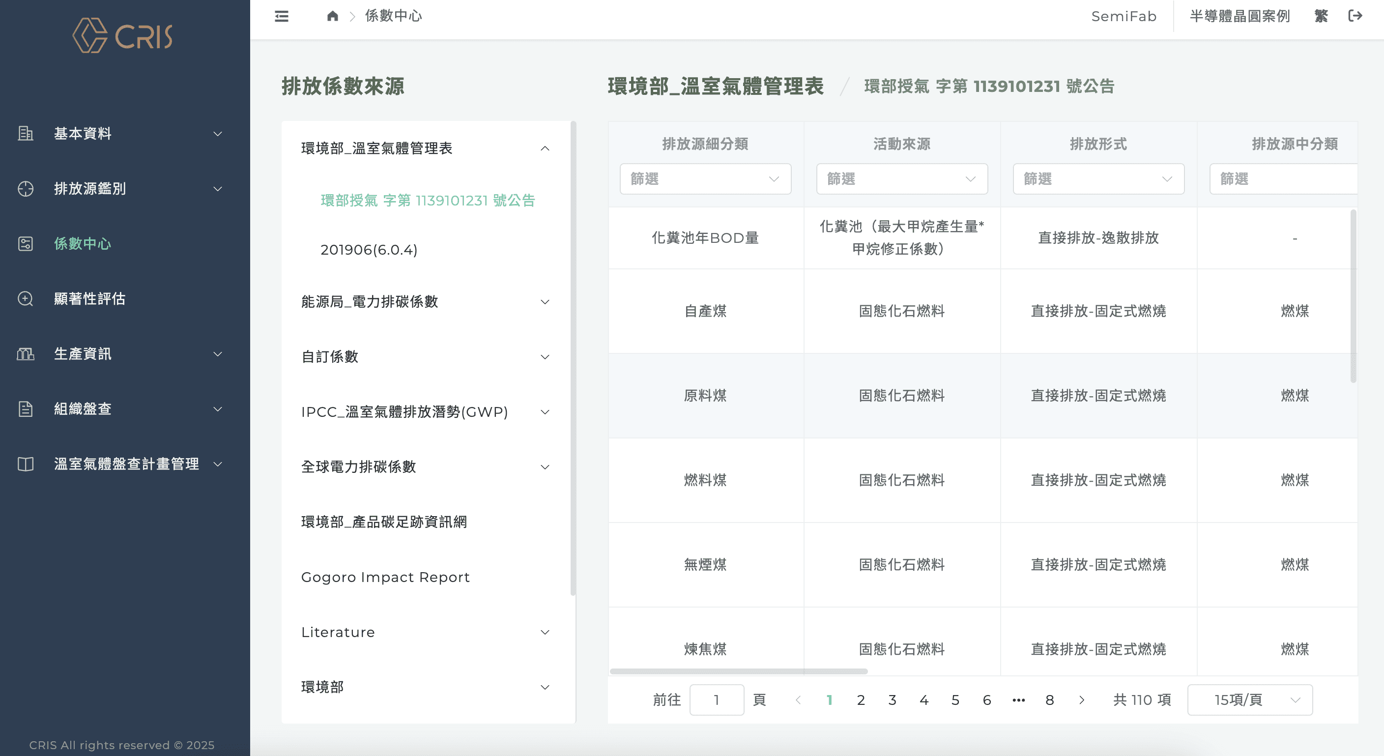Go to page 3 in pagination
Screen dimensions: 1384x756
892,699
